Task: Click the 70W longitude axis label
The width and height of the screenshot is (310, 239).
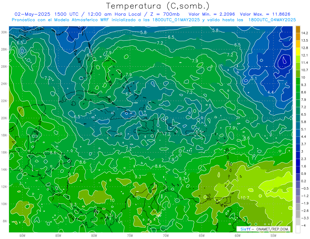Action: tap(166, 236)
